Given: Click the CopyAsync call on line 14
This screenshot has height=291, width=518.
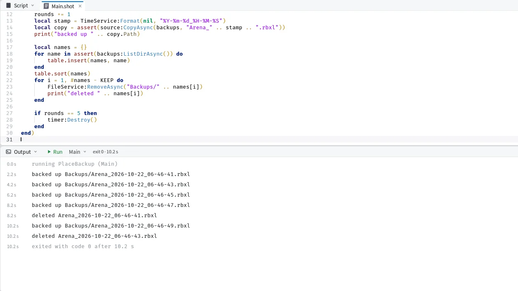Looking at the screenshot, I should pyautogui.click(x=138, y=27).
